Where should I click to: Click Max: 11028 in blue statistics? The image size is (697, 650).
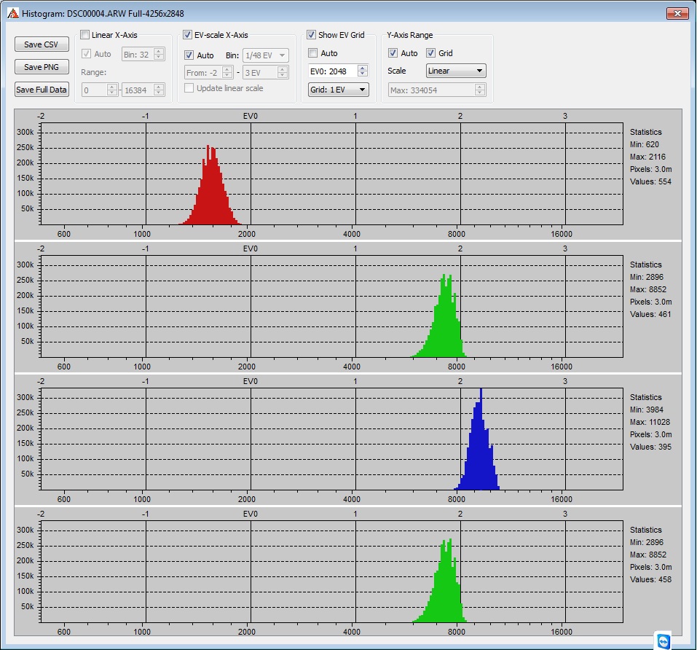pos(650,422)
